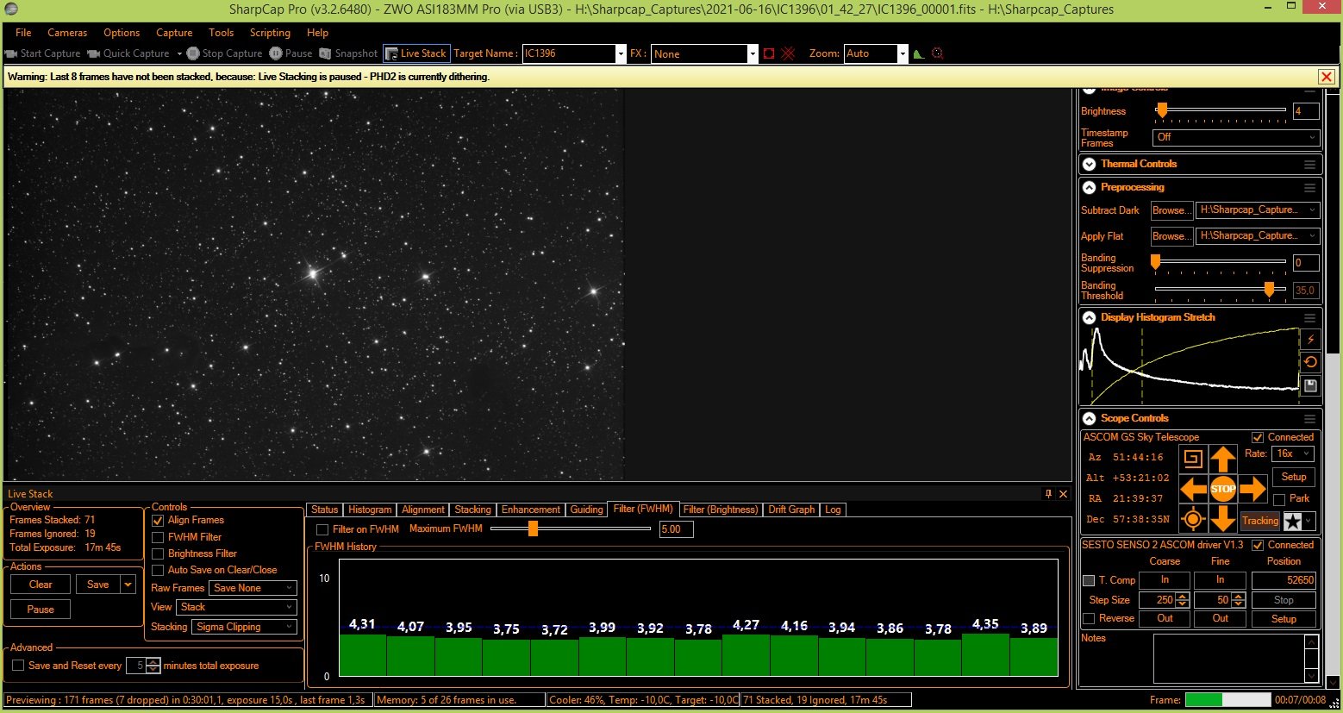
Task: Open the Timestamp Frames dropdown
Action: click(1236, 137)
